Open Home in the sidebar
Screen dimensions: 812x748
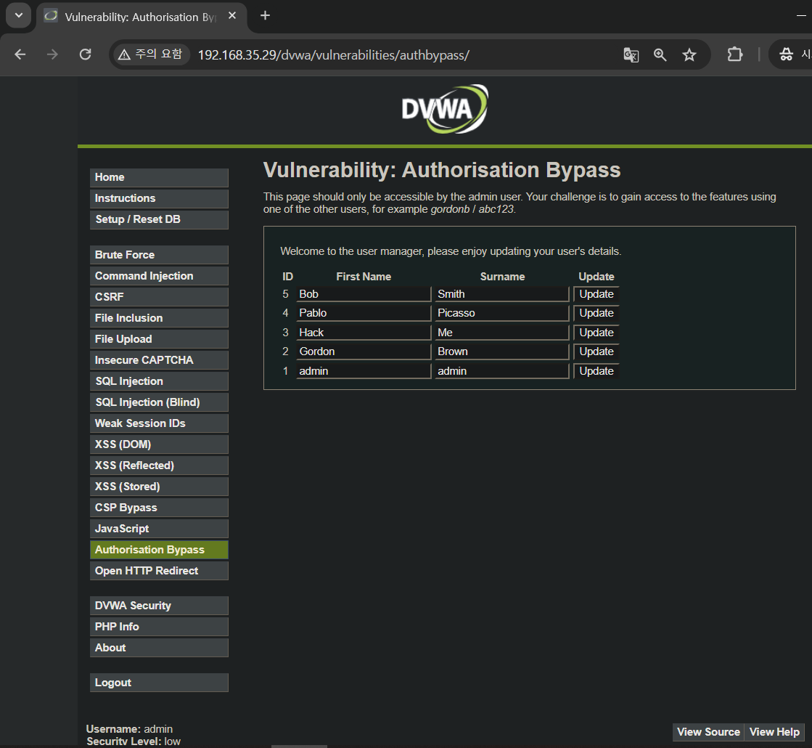pyautogui.click(x=159, y=177)
